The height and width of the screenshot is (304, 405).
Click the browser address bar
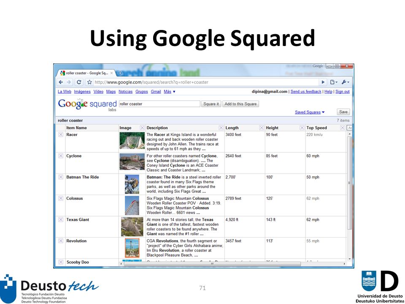tap(205, 82)
